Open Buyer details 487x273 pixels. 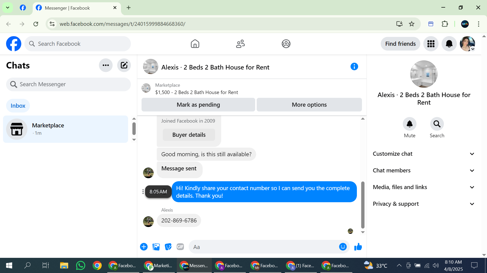189,135
